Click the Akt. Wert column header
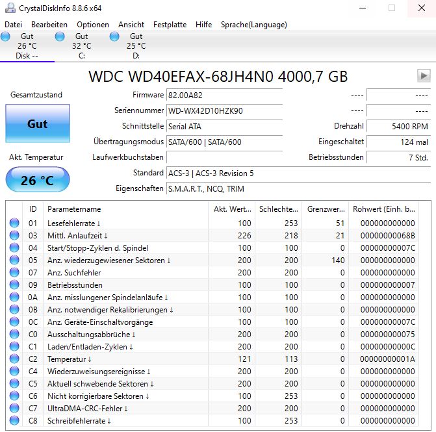The image size is (436, 432). tap(231, 209)
